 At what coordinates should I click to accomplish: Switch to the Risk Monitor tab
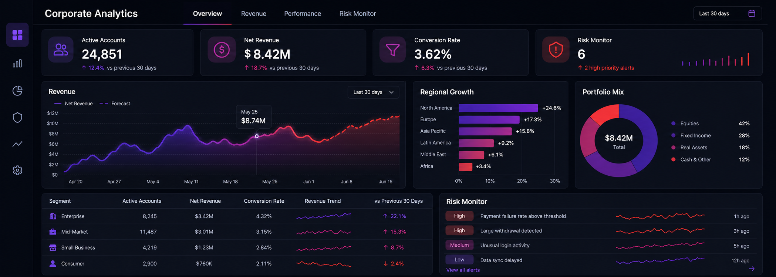click(x=358, y=14)
